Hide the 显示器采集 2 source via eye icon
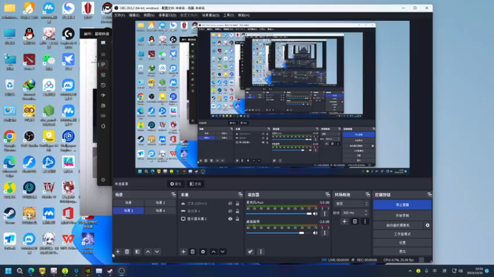The image size is (494, 277). tap(230, 219)
